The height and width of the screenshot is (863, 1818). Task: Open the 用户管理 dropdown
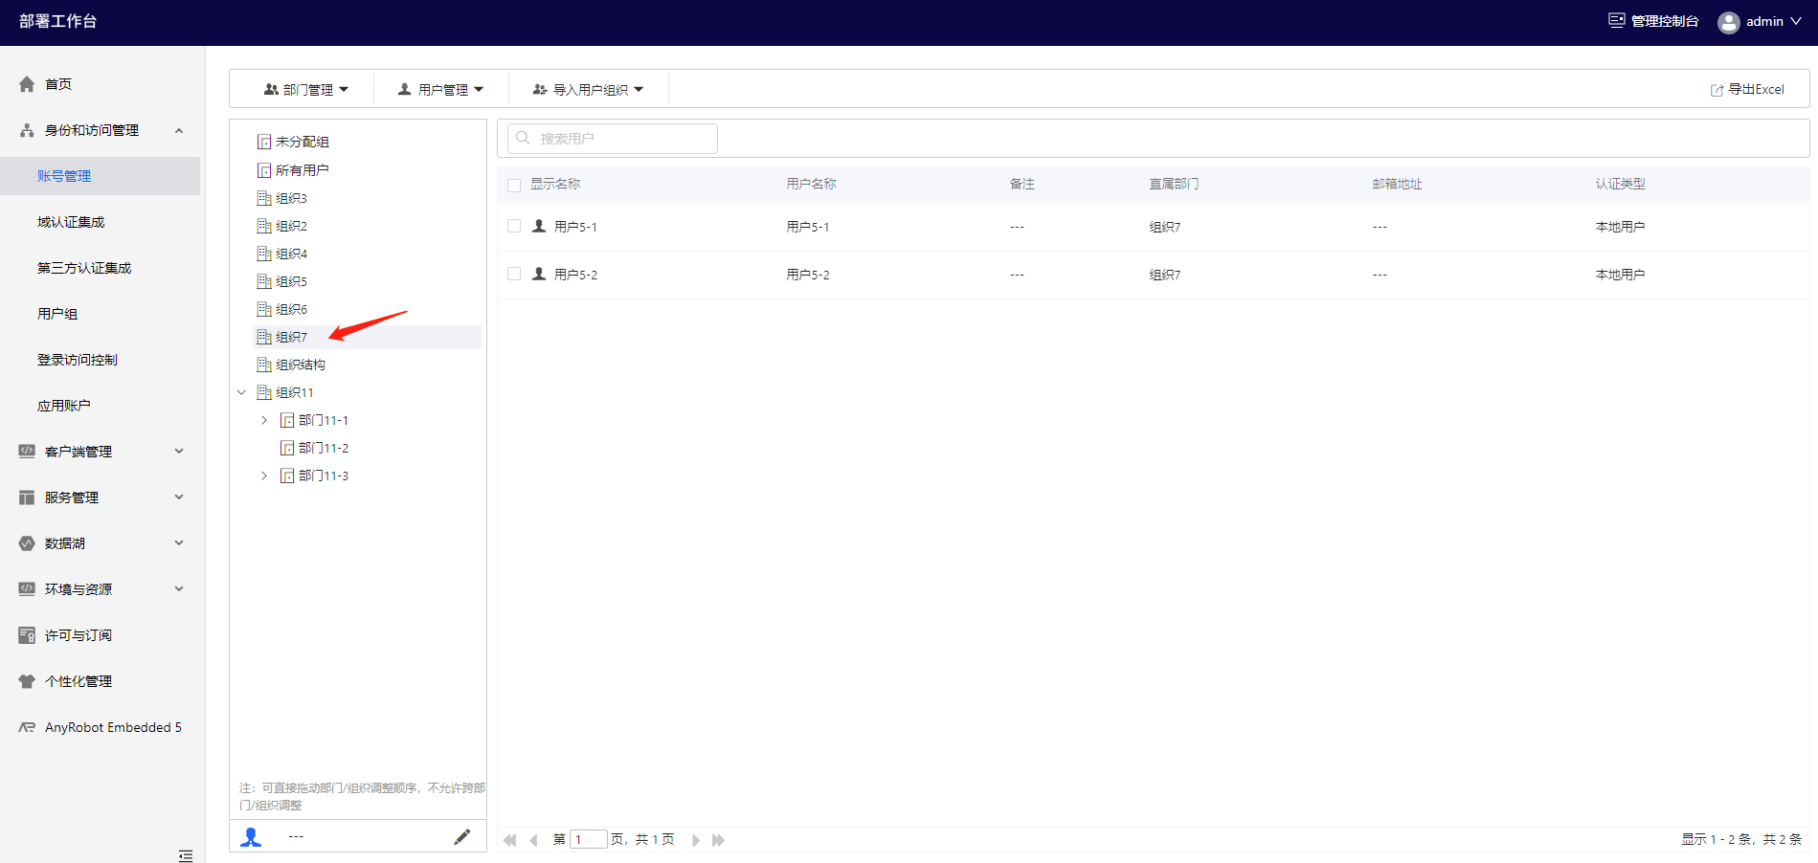click(441, 89)
